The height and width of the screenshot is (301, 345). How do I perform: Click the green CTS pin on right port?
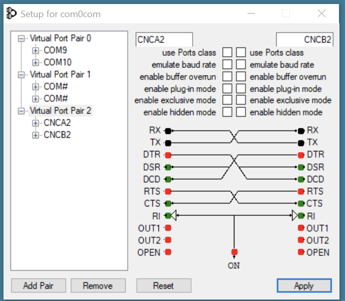[301, 204]
